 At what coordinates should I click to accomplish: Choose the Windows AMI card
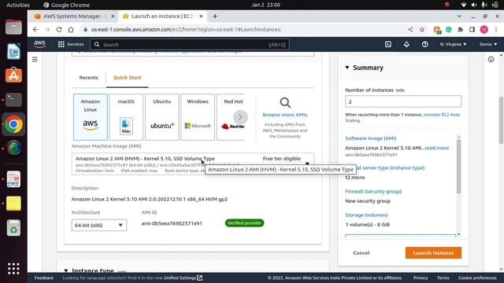[x=198, y=117]
